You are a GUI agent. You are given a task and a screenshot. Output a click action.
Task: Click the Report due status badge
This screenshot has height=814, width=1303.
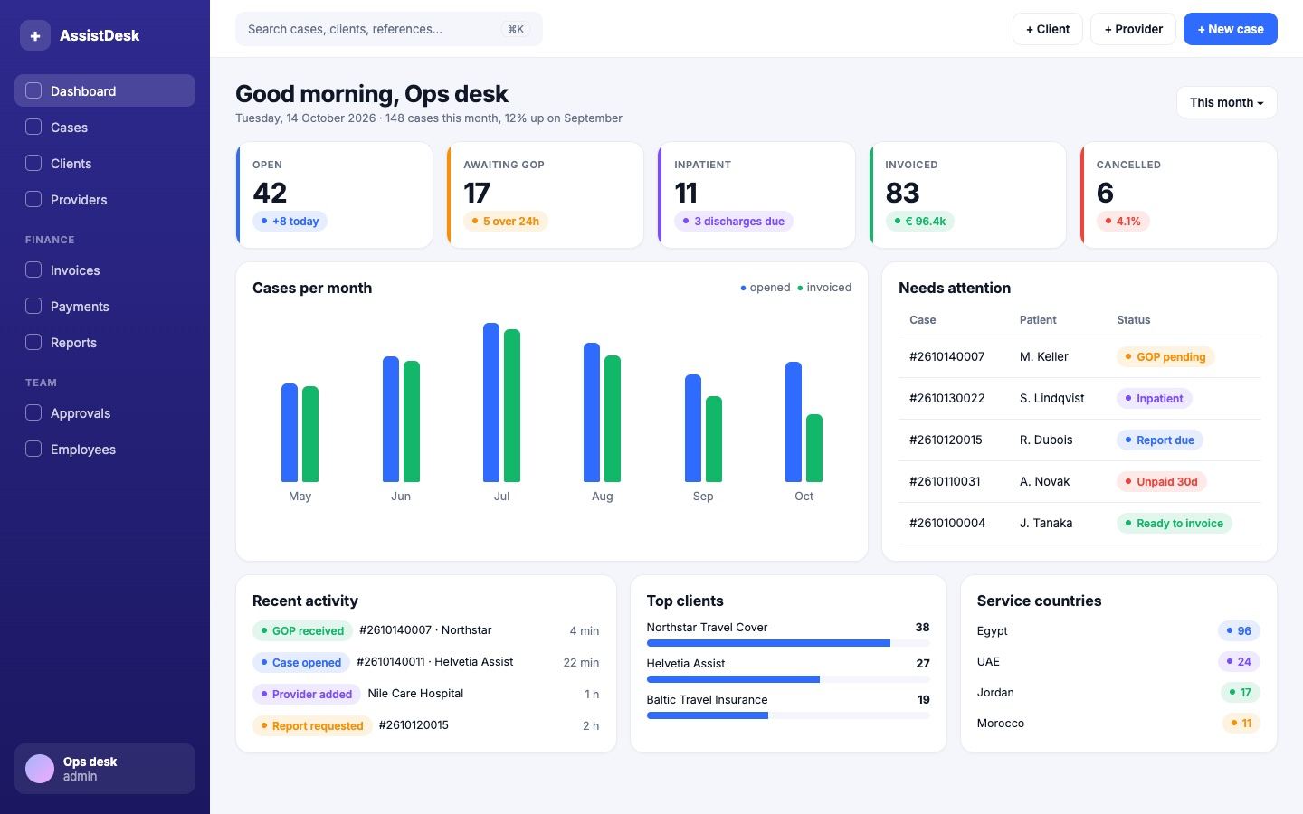pyautogui.click(x=1160, y=440)
